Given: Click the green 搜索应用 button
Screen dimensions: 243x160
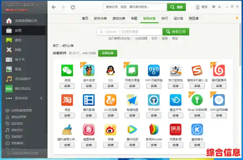Looking at the screenshot, I should pos(176,32).
